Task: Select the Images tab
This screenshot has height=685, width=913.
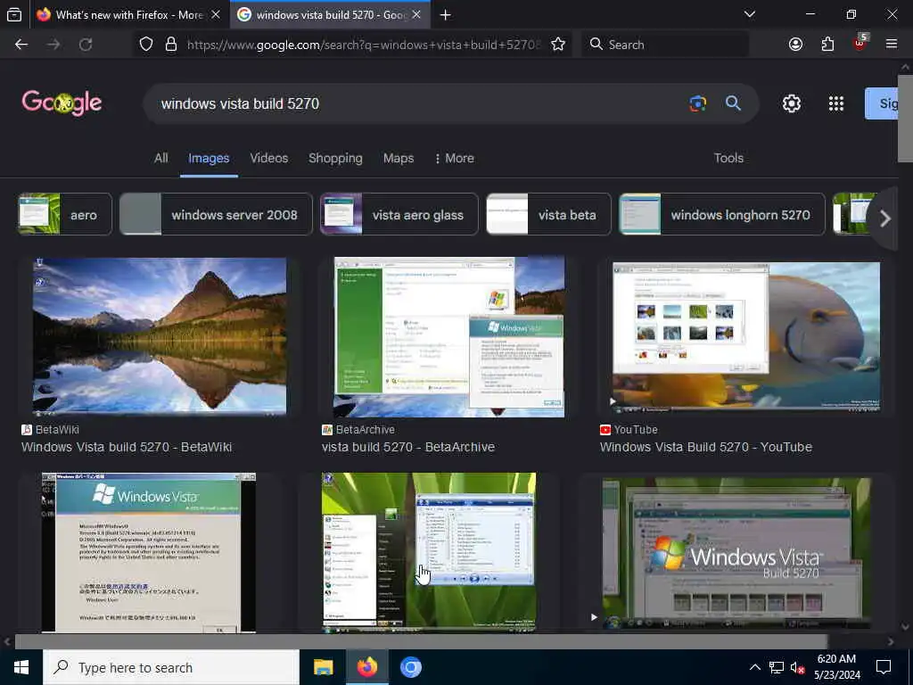Action: 209,159
